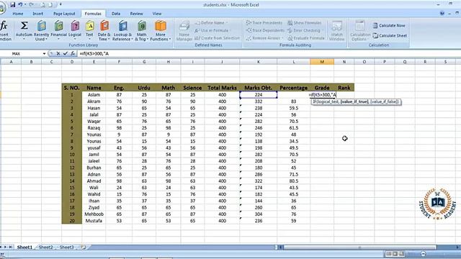Click the horizontal scrollbar at bottom
The height and width of the screenshot is (259, 461).
pyautogui.click(x=359, y=247)
